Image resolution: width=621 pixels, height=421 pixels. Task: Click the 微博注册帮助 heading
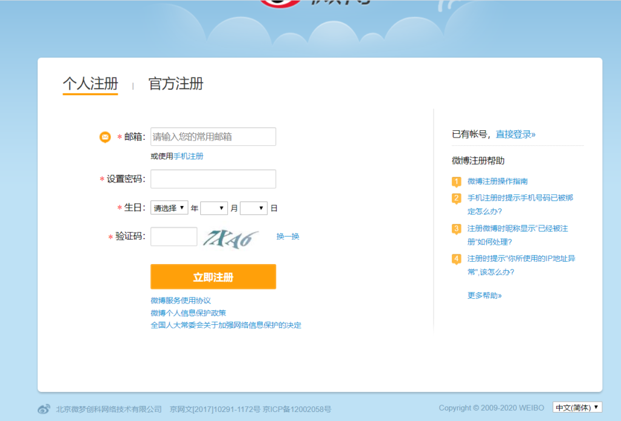tap(478, 161)
